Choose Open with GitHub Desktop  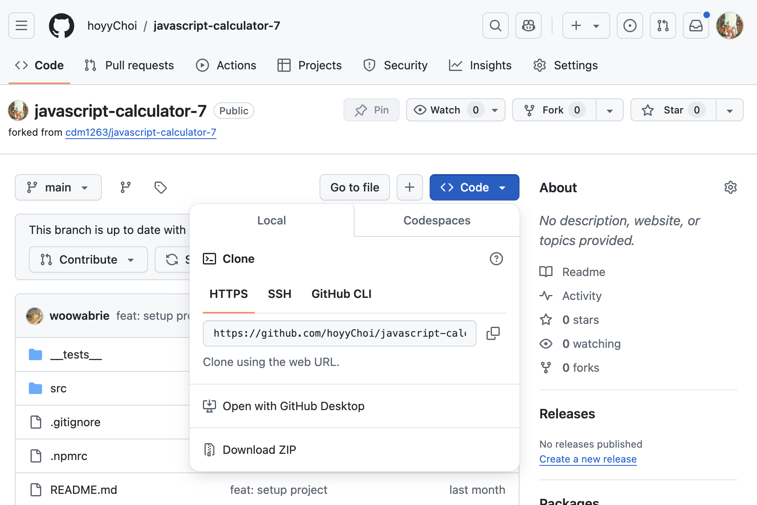(x=355, y=406)
